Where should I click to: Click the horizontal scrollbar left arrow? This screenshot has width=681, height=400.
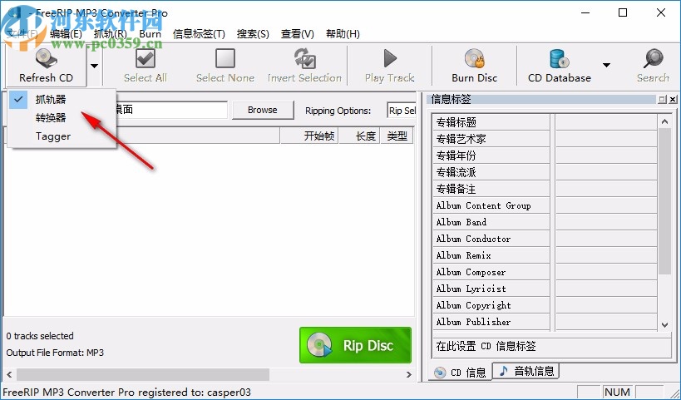[9, 374]
